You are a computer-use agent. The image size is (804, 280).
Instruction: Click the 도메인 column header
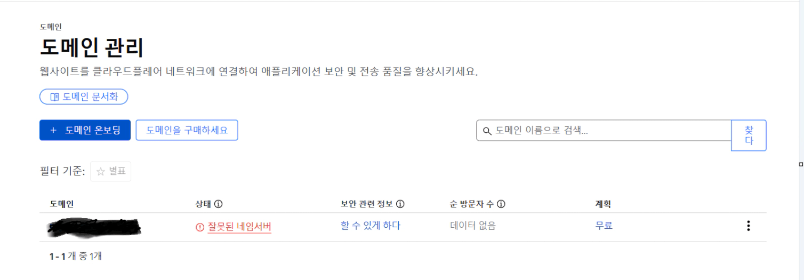62,204
